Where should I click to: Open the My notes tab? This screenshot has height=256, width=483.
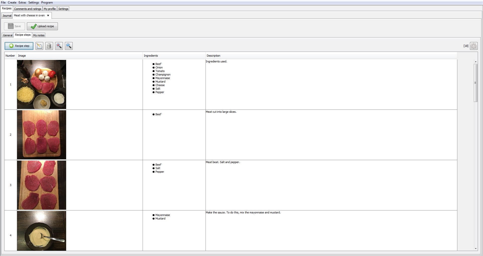tap(38, 35)
